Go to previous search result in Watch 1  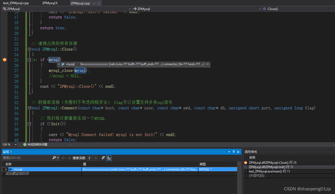(63, 158)
